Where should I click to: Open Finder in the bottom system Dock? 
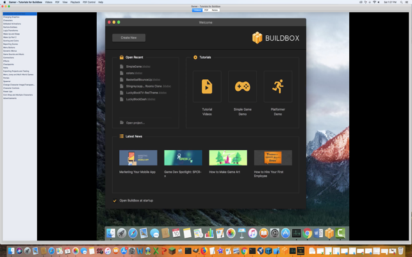click(11, 251)
